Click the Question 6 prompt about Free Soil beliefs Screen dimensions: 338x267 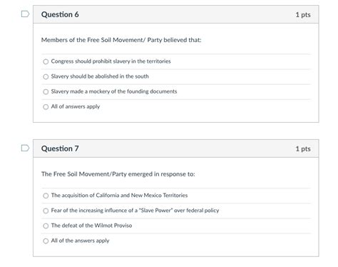coord(121,40)
